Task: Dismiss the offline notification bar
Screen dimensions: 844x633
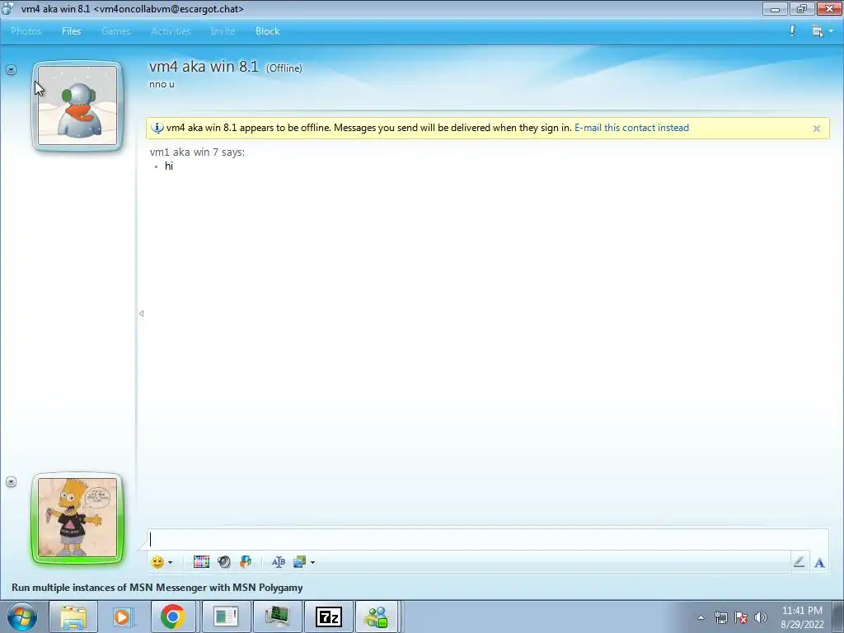Action: (817, 128)
